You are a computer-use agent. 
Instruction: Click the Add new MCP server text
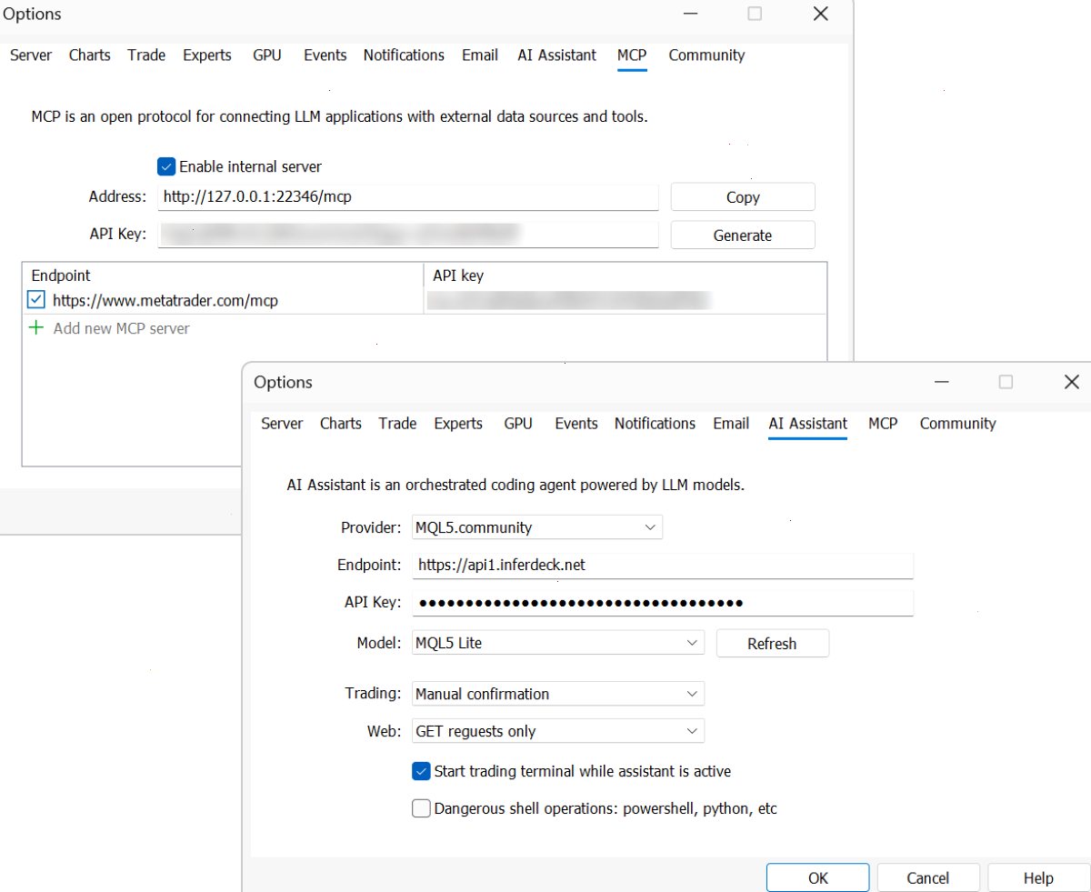(x=122, y=328)
